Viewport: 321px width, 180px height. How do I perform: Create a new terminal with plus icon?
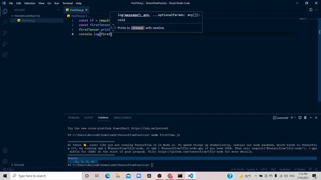point(292,117)
